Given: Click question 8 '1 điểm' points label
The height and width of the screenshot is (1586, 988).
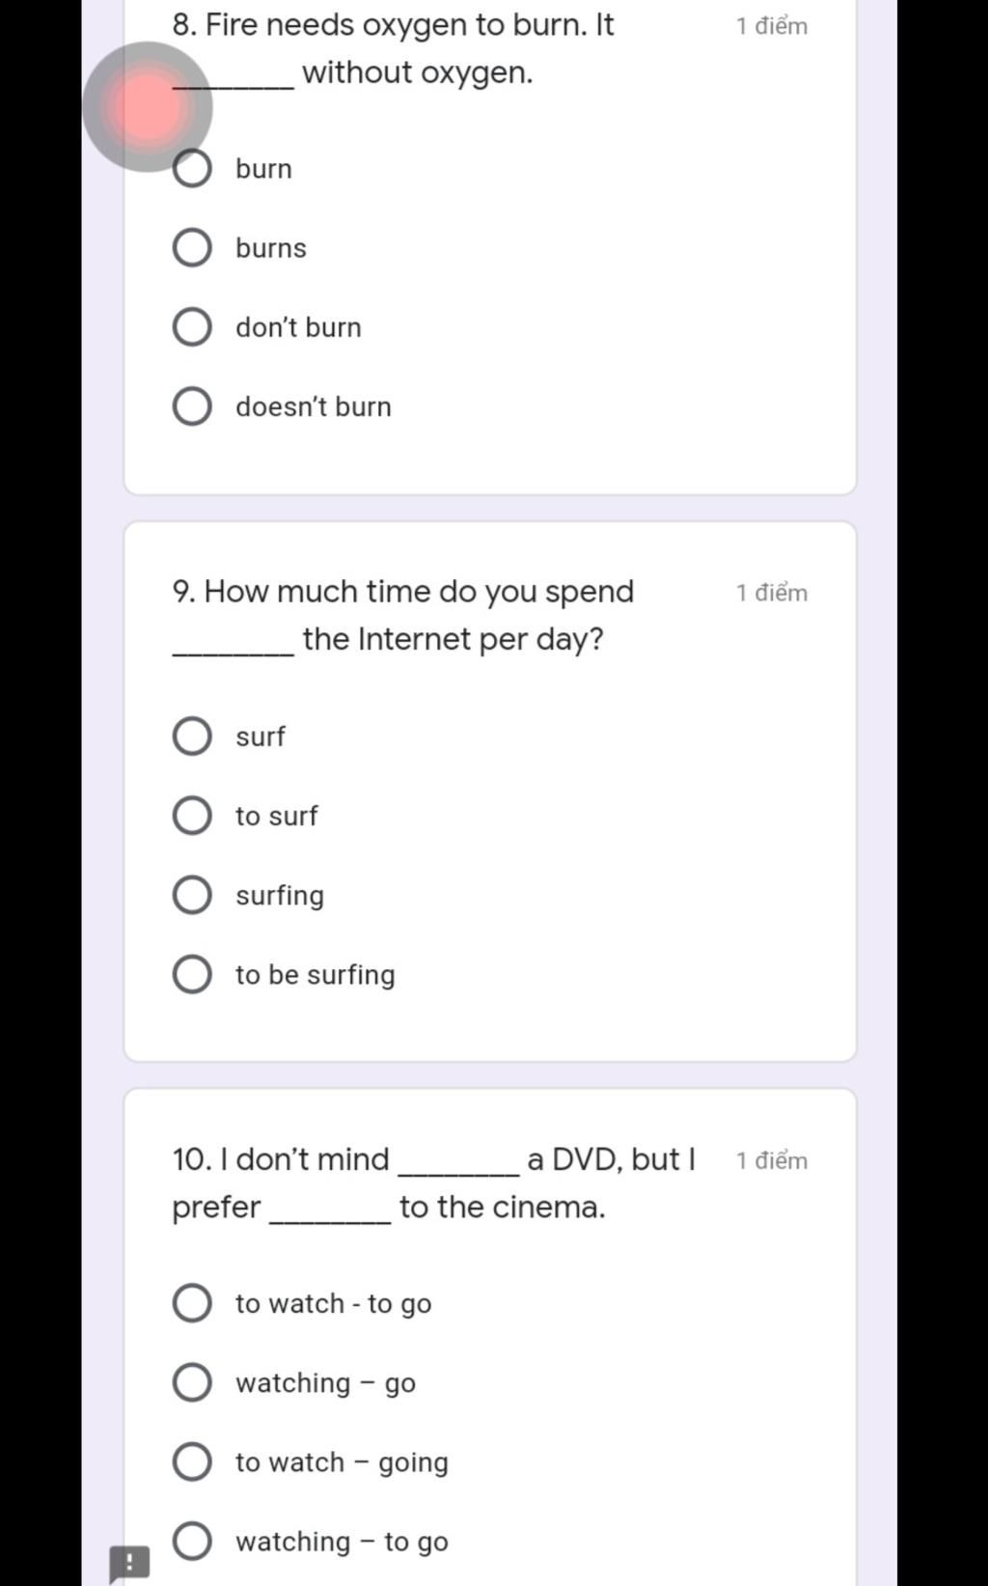Looking at the screenshot, I should (x=772, y=26).
